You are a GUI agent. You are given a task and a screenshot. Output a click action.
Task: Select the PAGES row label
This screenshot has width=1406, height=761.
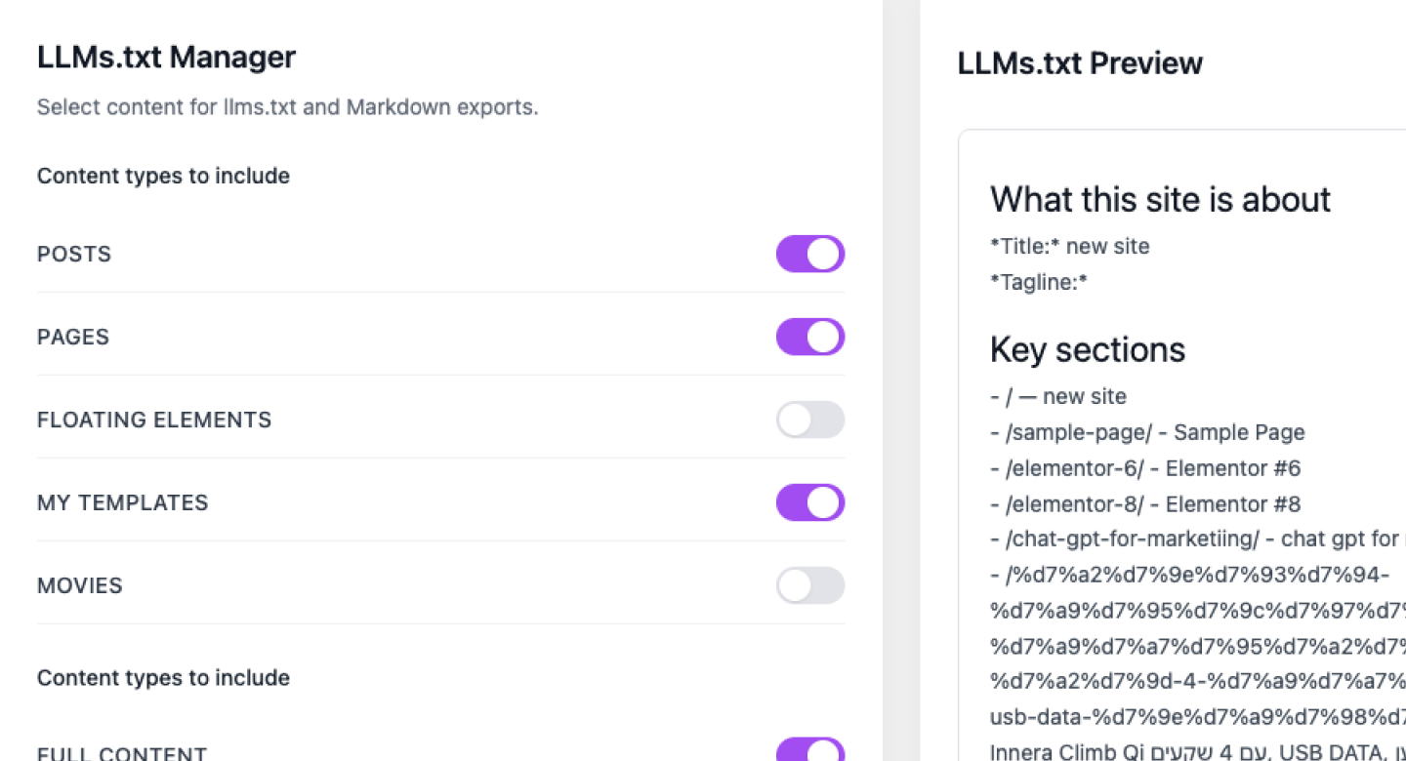tap(73, 337)
